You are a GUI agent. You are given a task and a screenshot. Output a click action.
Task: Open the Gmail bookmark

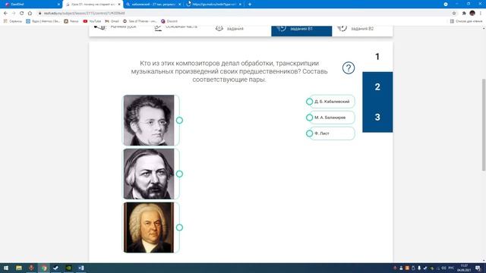click(112, 21)
